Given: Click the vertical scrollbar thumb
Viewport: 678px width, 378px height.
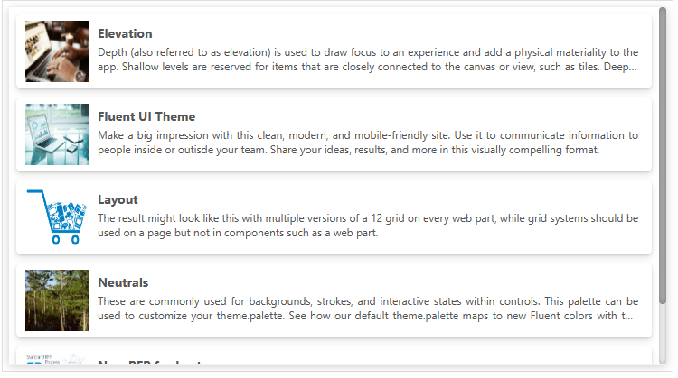Looking at the screenshot, I should [x=663, y=155].
